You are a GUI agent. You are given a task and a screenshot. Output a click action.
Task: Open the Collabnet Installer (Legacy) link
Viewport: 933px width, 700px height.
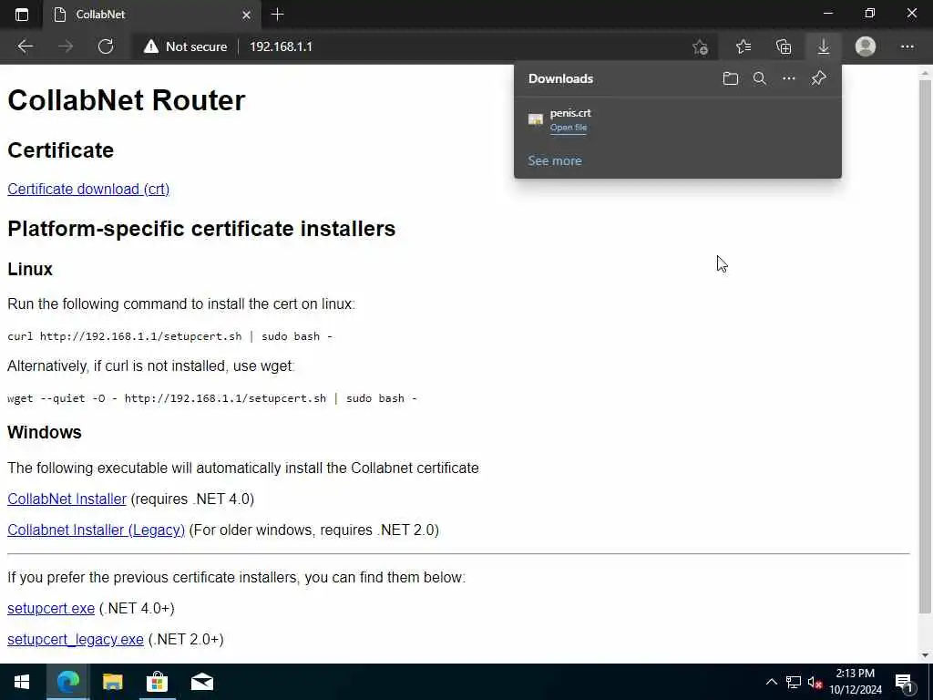tap(96, 530)
